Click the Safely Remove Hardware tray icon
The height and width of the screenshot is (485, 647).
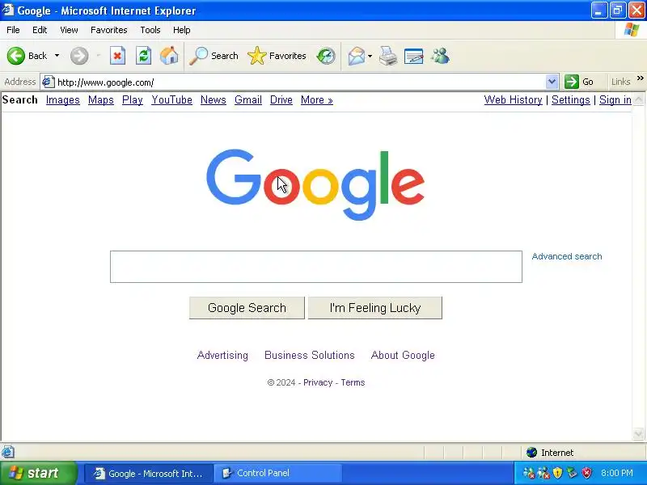point(572,473)
